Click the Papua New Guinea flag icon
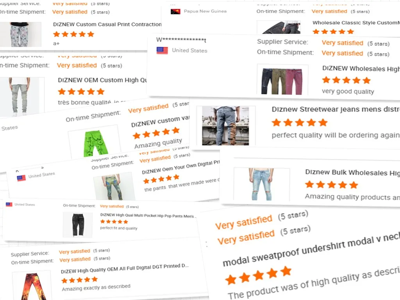The width and height of the screenshot is (400, 300). pos(175,11)
